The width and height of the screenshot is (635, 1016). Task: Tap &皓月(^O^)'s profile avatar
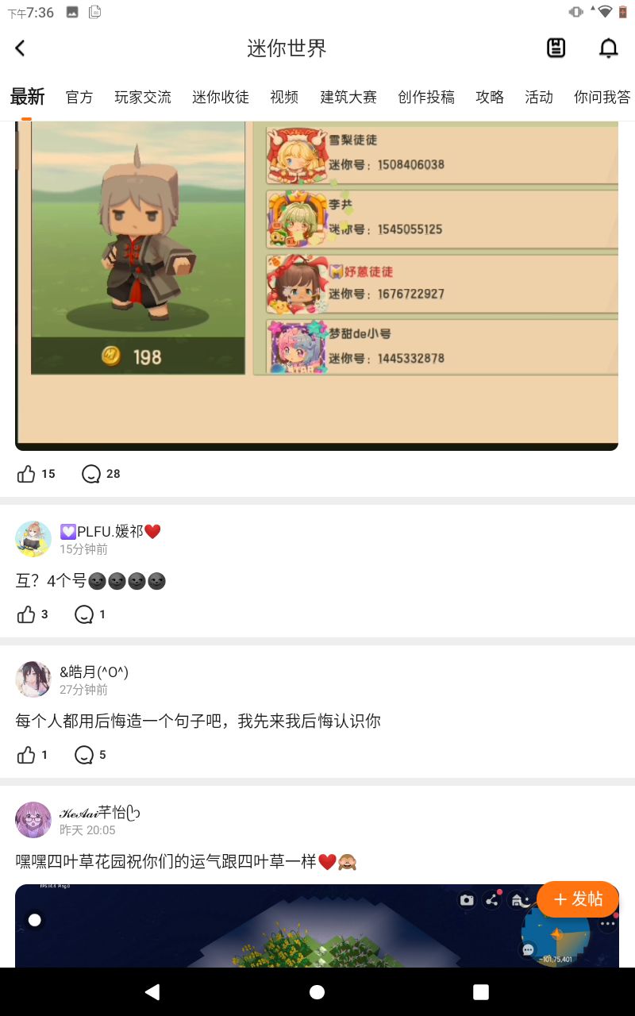pos(33,679)
